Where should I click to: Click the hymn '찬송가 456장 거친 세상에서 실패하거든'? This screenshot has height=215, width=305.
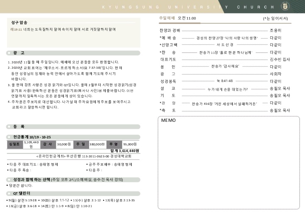224,104
